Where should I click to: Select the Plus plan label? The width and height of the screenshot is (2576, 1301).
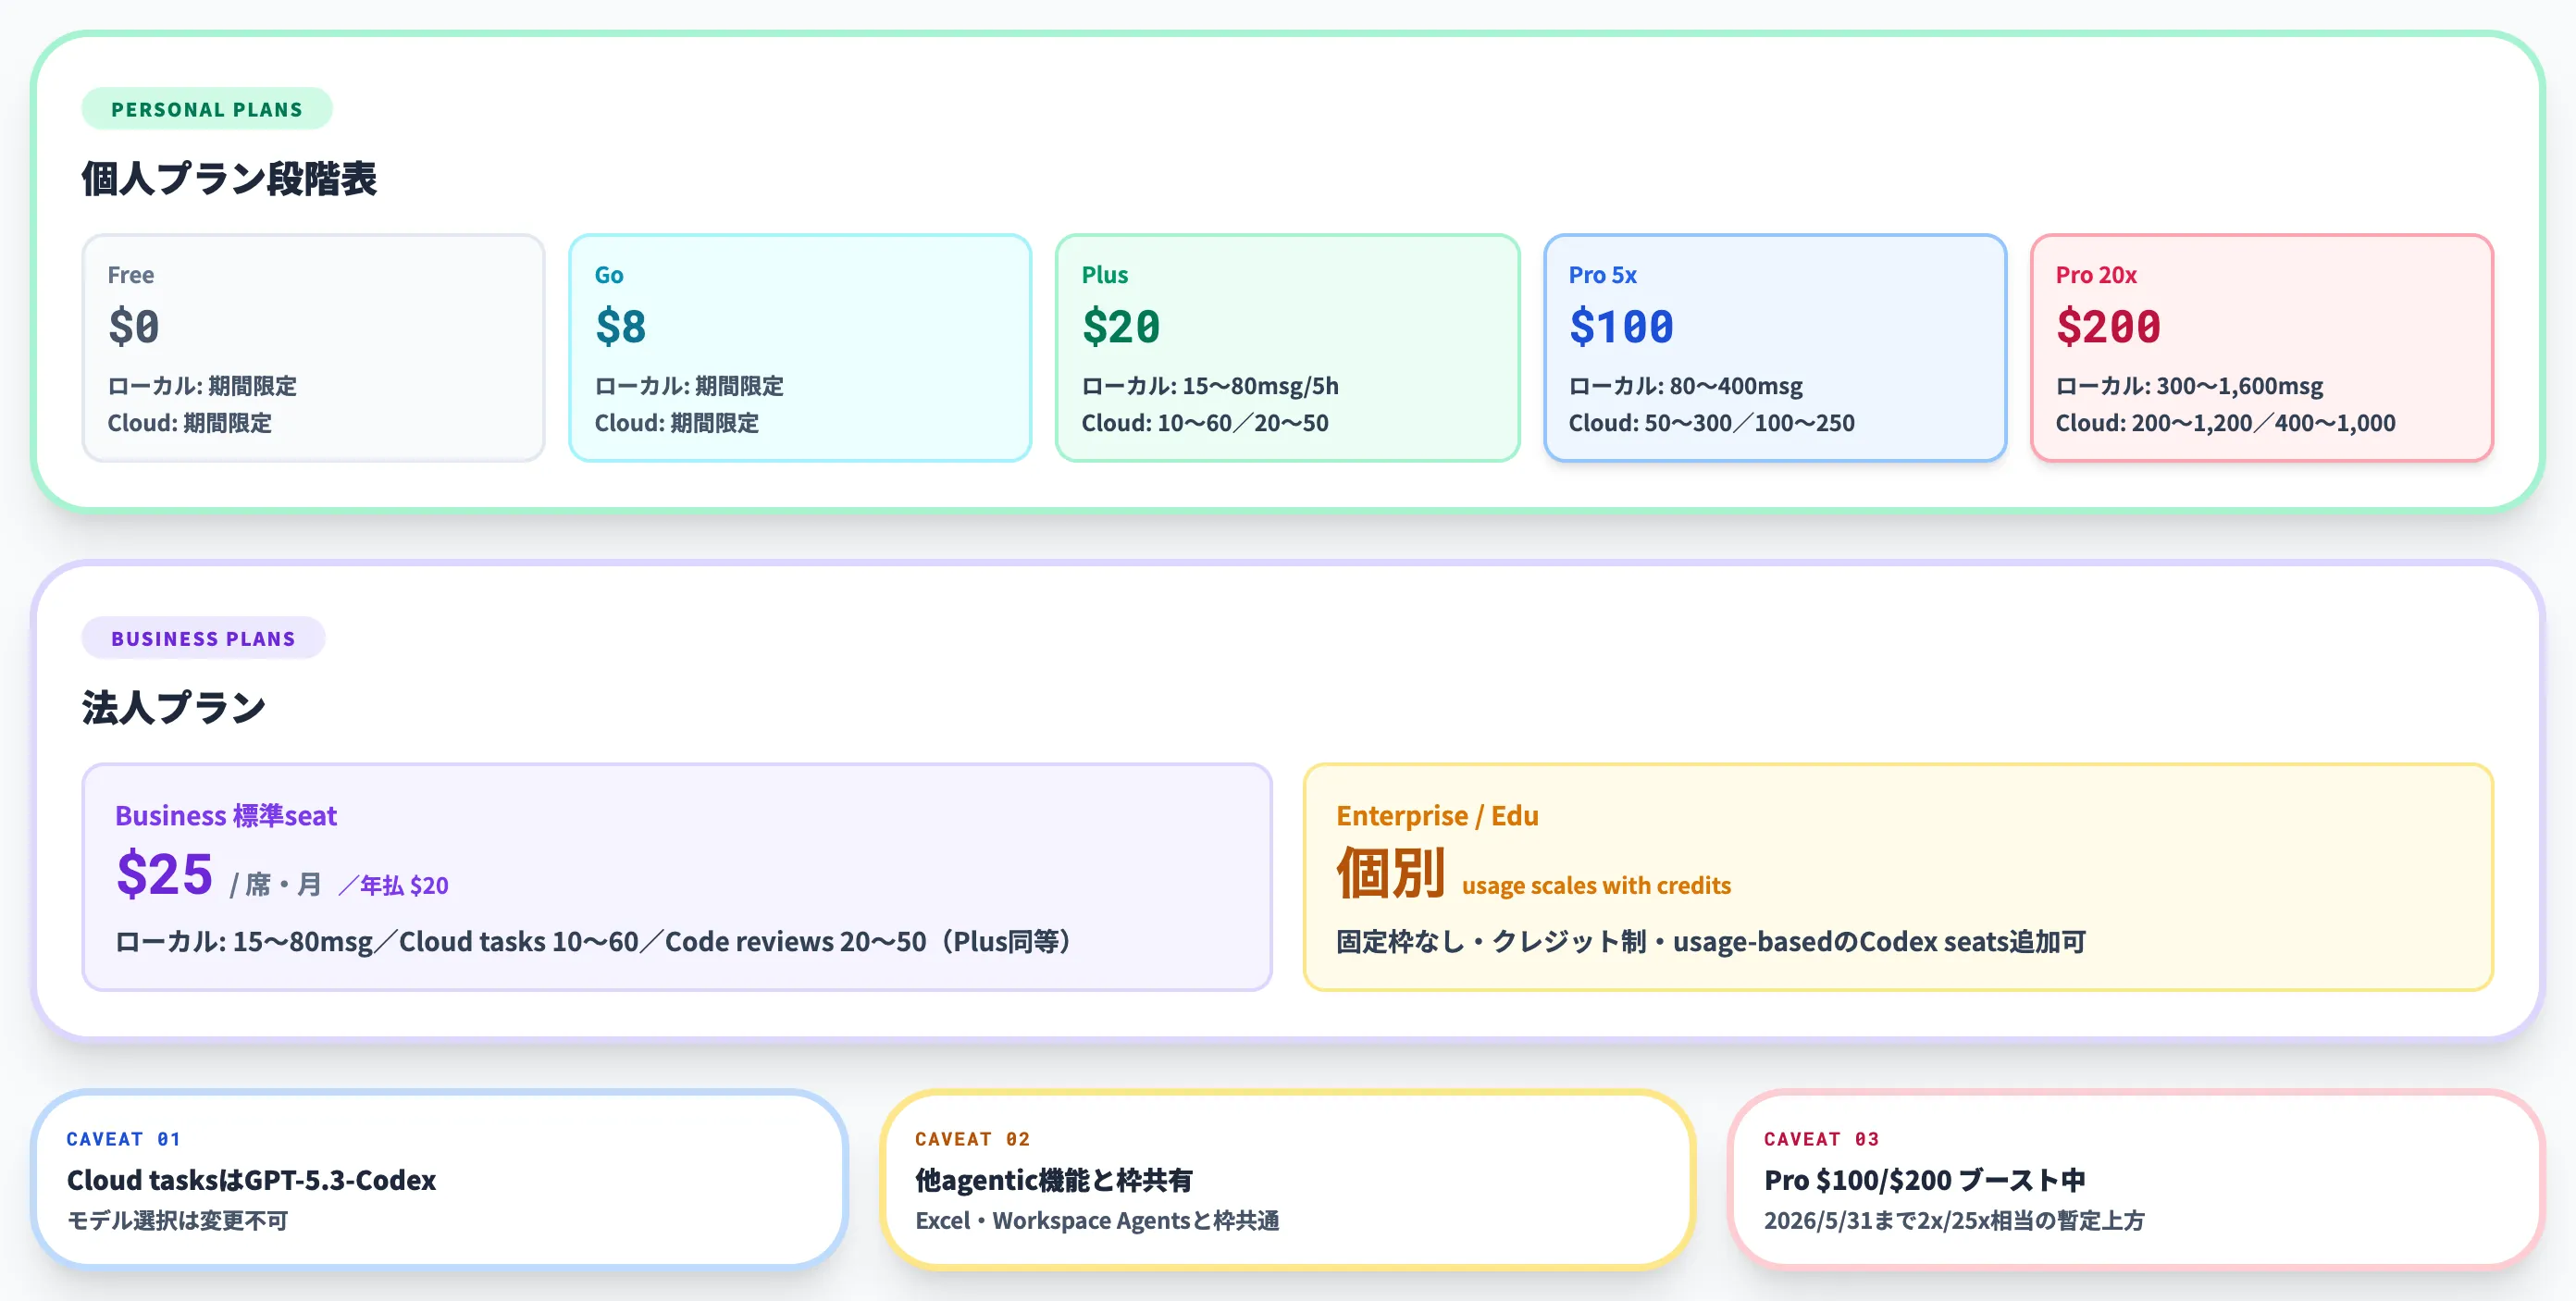pyautogui.click(x=1105, y=275)
